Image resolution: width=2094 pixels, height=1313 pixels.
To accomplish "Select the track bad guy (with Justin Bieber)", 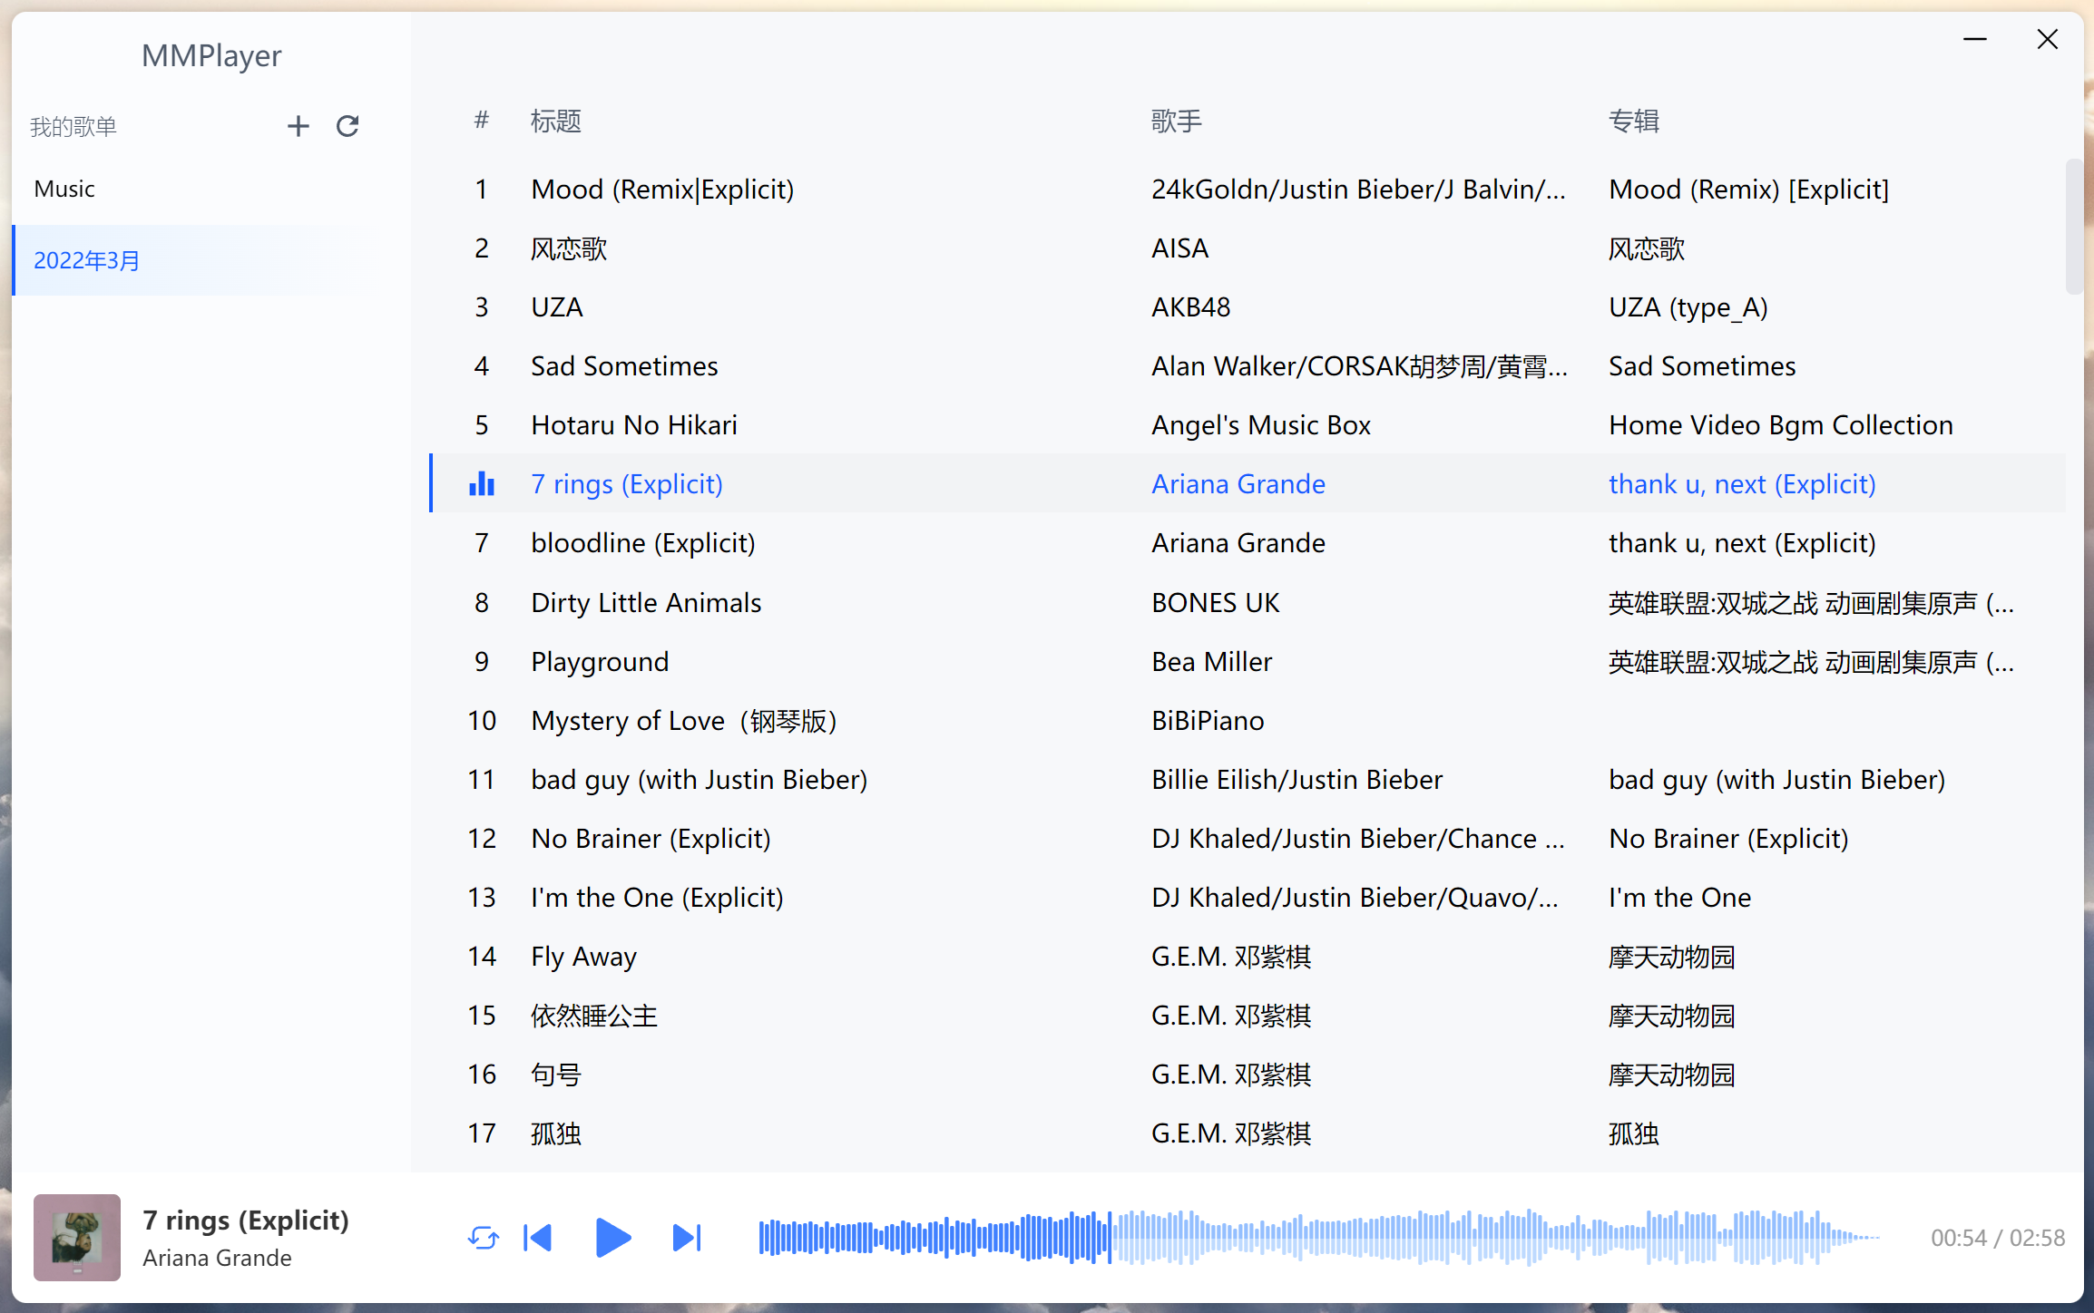I will (x=699, y=779).
